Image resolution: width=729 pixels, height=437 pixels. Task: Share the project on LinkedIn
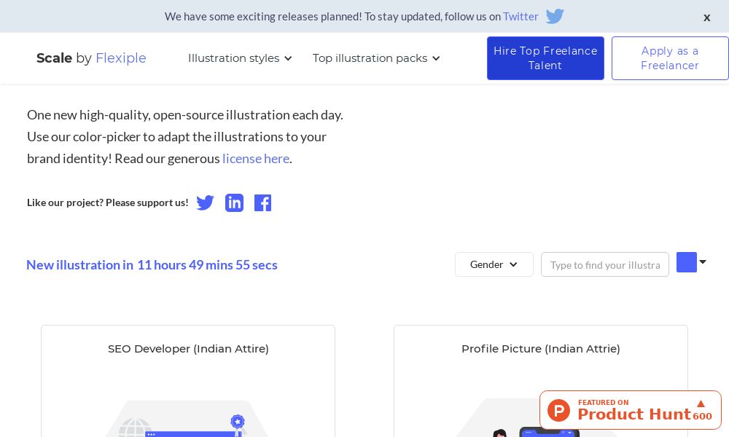(234, 203)
